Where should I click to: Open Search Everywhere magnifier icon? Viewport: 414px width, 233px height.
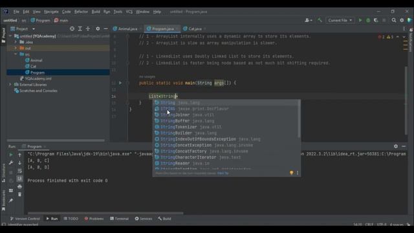pos(394,20)
